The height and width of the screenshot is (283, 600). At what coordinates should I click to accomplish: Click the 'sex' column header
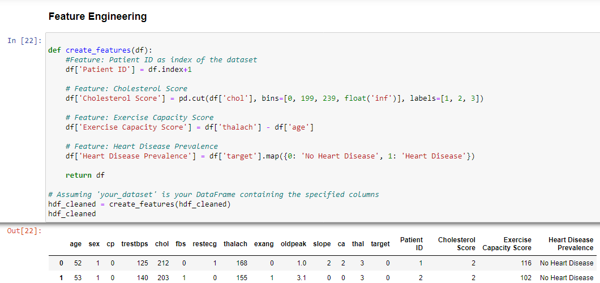tap(94, 243)
